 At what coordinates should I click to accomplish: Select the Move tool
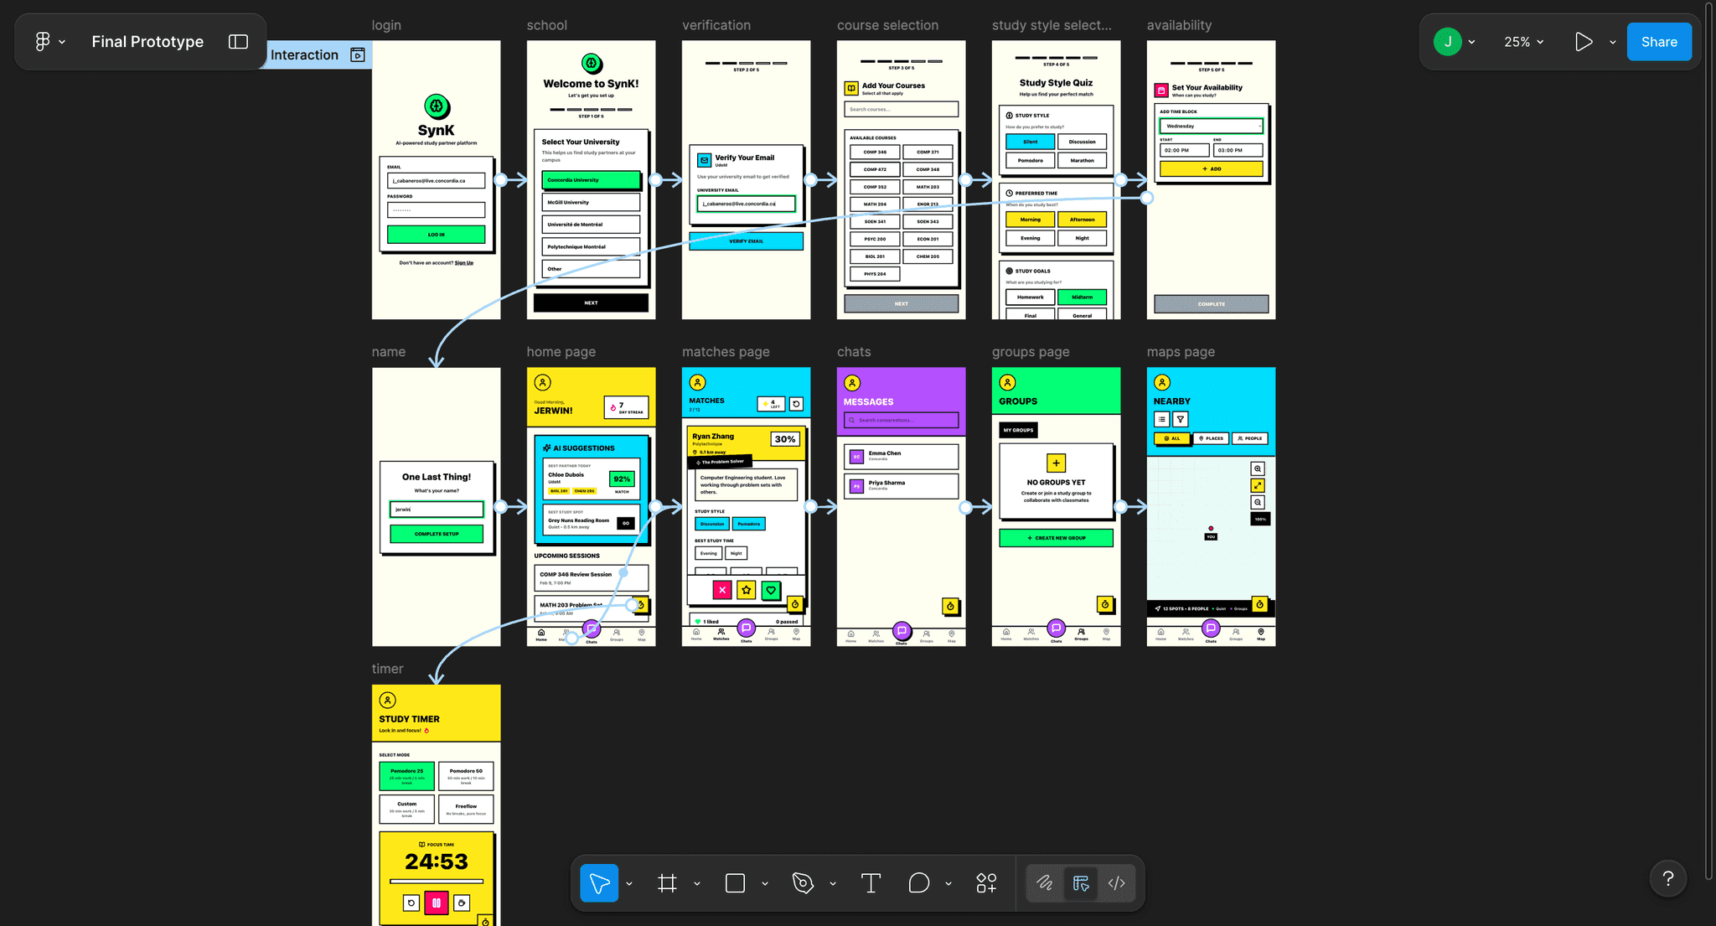coord(599,882)
